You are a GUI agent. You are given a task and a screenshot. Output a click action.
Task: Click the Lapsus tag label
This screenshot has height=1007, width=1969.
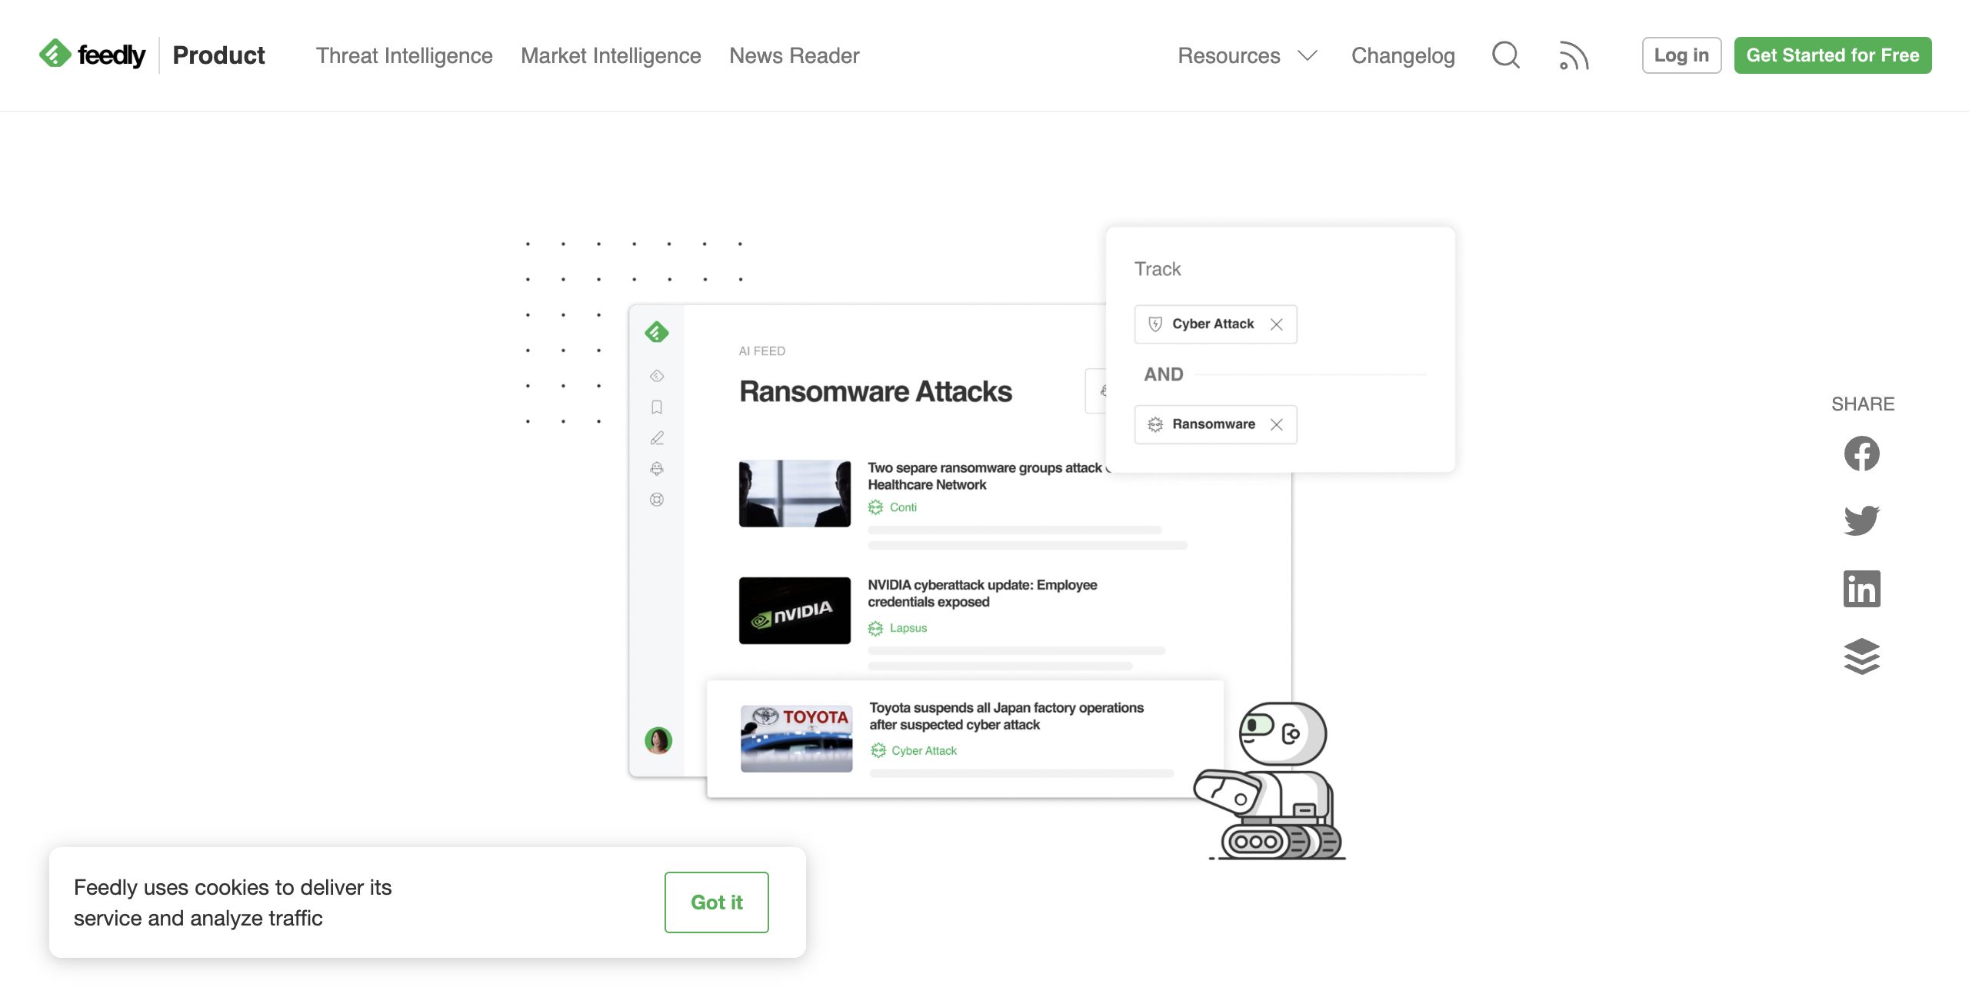click(908, 628)
